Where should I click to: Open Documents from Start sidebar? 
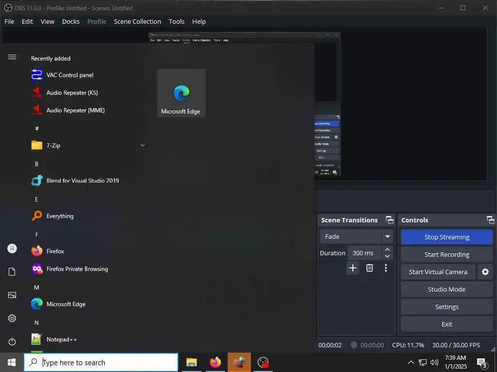(12, 272)
